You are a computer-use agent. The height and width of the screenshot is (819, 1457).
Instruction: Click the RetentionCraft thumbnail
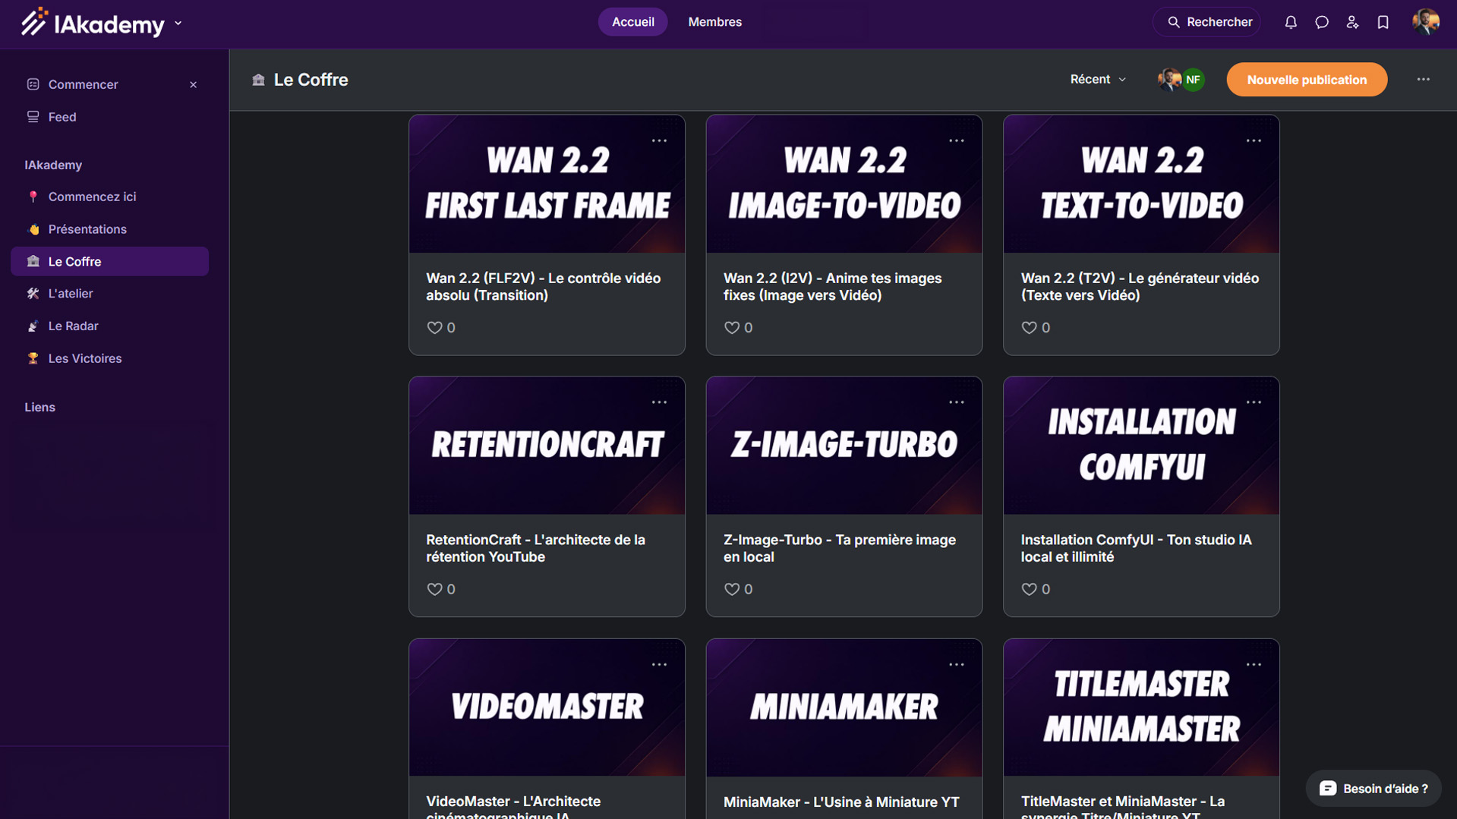click(547, 446)
